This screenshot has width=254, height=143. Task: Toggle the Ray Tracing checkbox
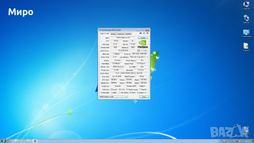pos(119,93)
